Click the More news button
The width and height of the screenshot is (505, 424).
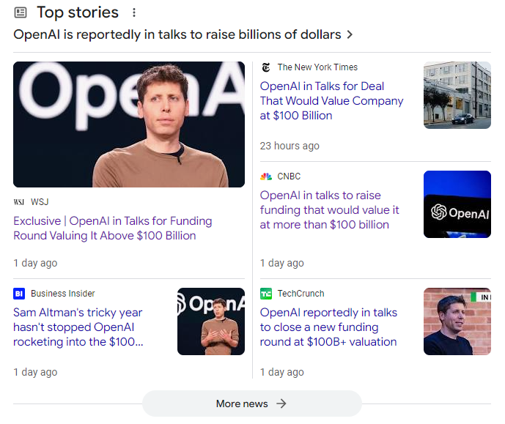[251, 403]
